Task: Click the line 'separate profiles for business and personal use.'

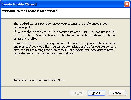Action: (x=44, y=53)
